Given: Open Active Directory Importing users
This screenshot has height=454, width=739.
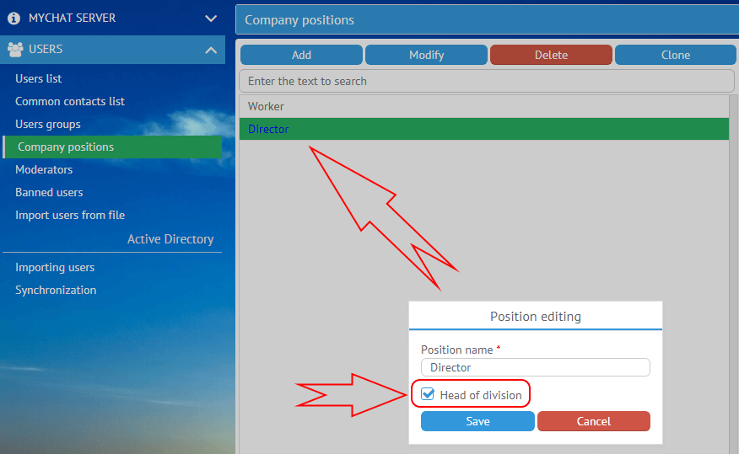Looking at the screenshot, I should [x=55, y=267].
